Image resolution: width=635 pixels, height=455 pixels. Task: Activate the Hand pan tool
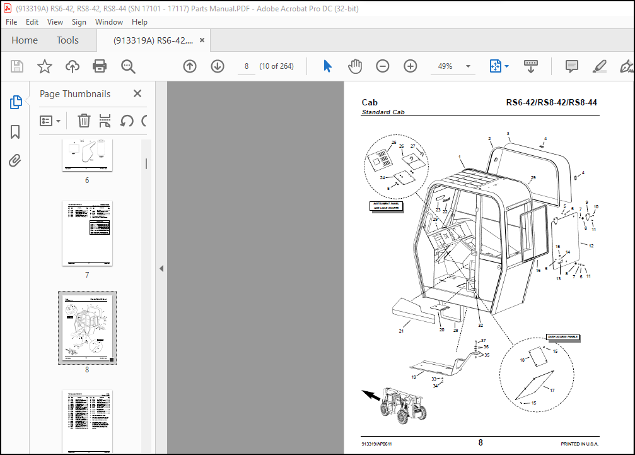tap(355, 66)
